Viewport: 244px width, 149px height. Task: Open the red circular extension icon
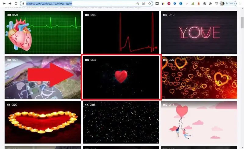point(169,3)
